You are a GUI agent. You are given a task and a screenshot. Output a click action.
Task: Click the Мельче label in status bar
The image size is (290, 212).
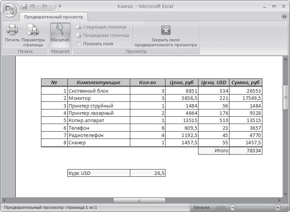click(x=202, y=207)
